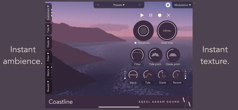238x110 pixels.
Task: Start recording with the record button
Action: (x=160, y=15)
